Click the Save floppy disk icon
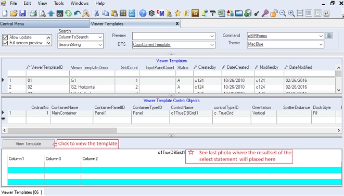This screenshot has height=196, width=344. point(22,14)
